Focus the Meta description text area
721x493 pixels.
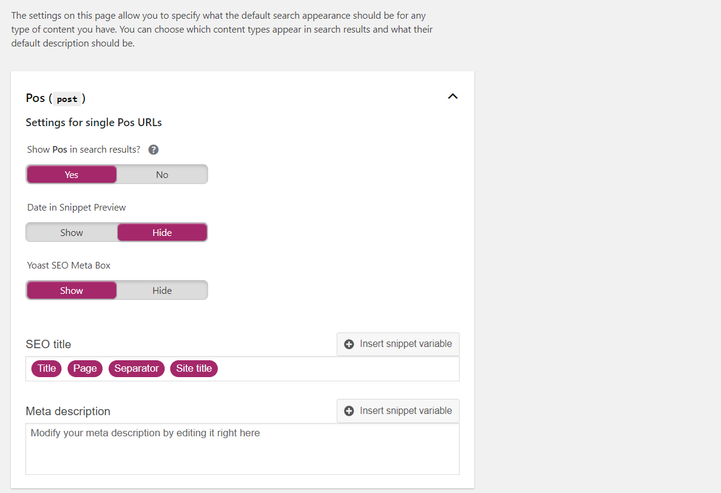point(243,449)
